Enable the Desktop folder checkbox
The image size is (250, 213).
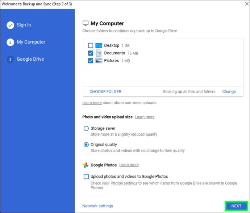coord(91,45)
